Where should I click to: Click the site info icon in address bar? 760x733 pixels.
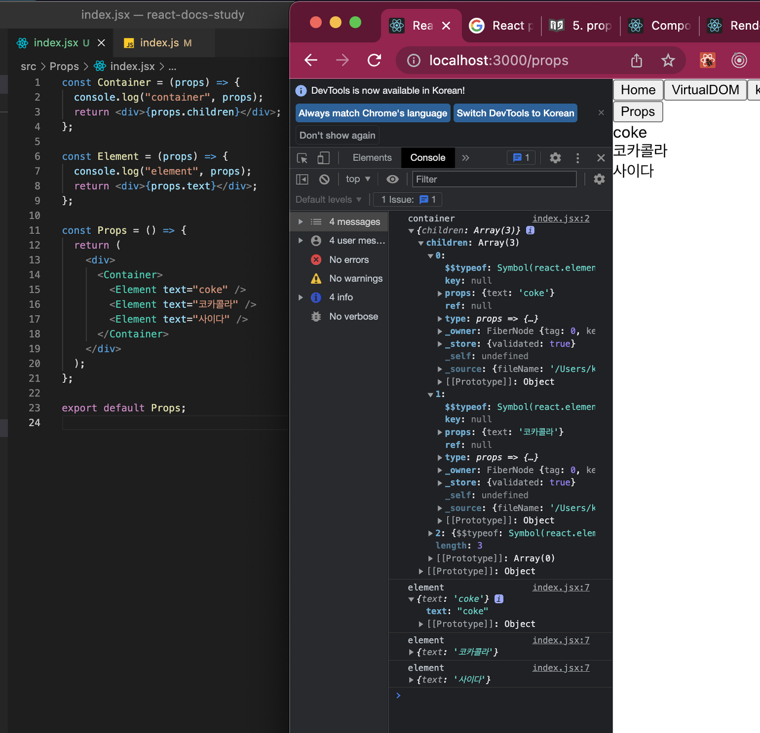click(x=414, y=60)
